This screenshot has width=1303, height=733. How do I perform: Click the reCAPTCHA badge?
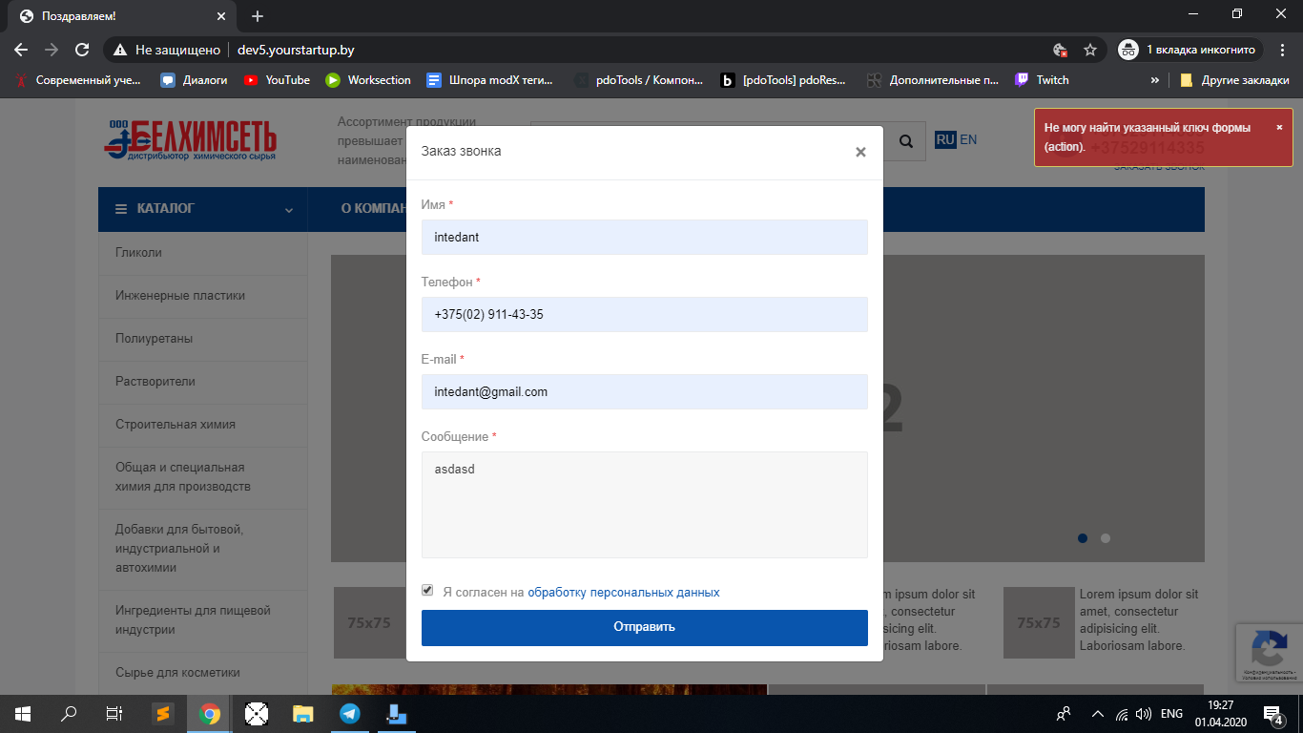(1269, 653)
